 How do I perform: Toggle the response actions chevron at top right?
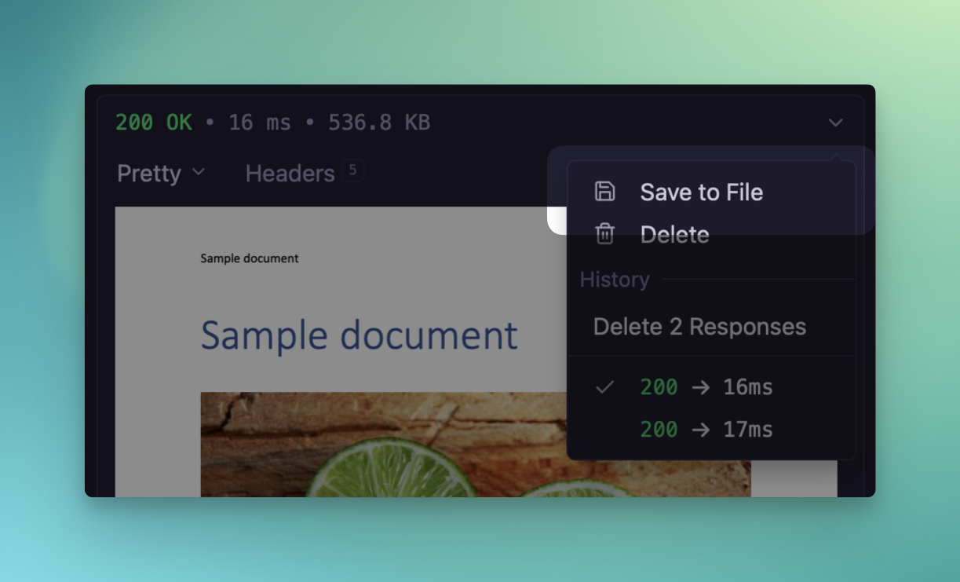(x=835, y=123)
